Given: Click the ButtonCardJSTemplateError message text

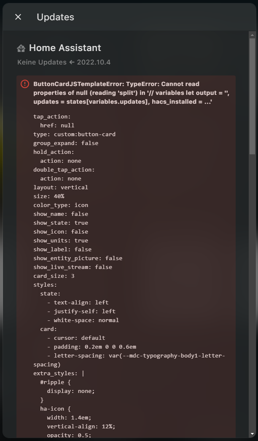Looking at the screenshot, I should coord(122,93).
